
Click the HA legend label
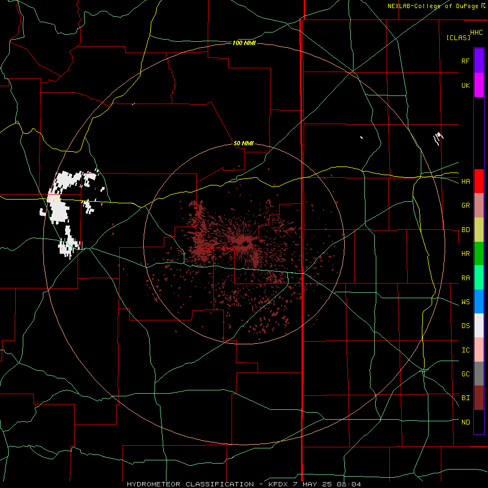click(x=465, y=181)
